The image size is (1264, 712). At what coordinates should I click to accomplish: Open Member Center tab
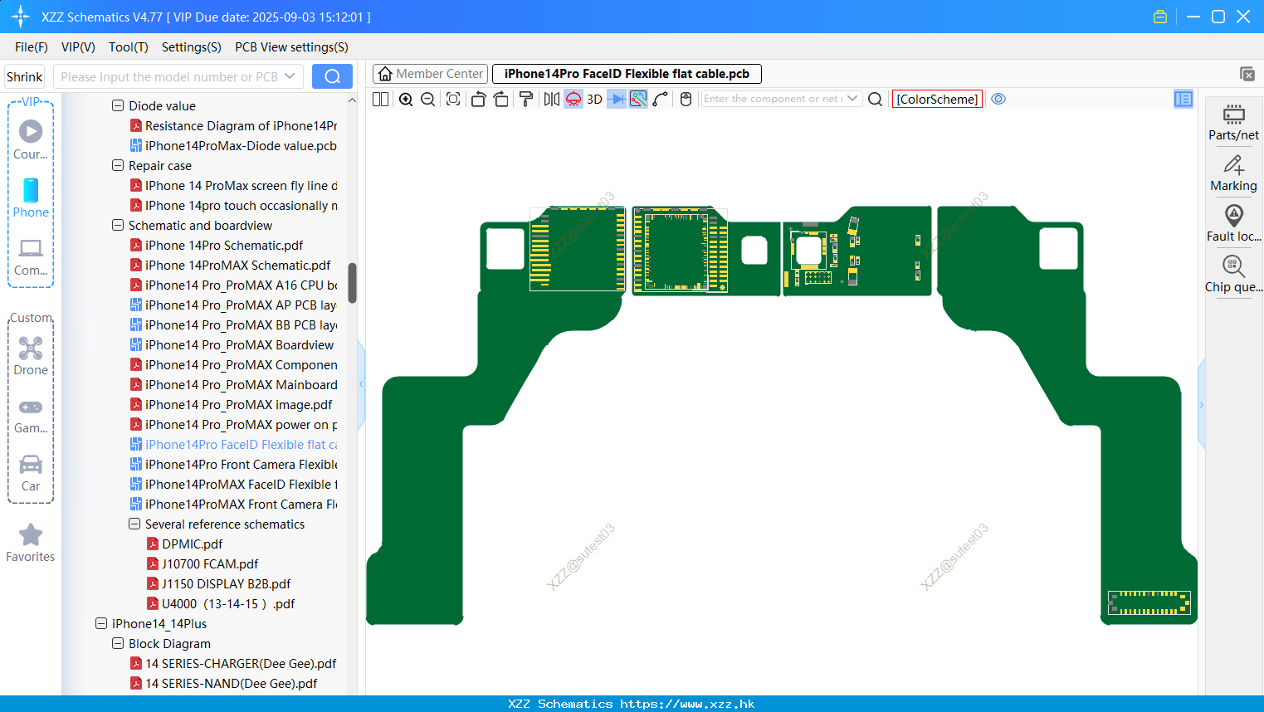(x=431, y=74)
